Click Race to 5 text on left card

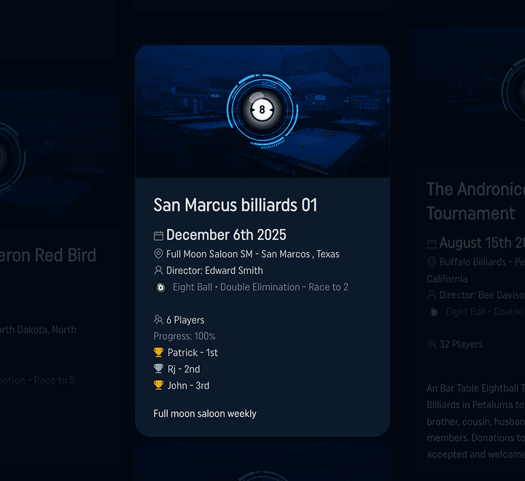coord(54,380)
